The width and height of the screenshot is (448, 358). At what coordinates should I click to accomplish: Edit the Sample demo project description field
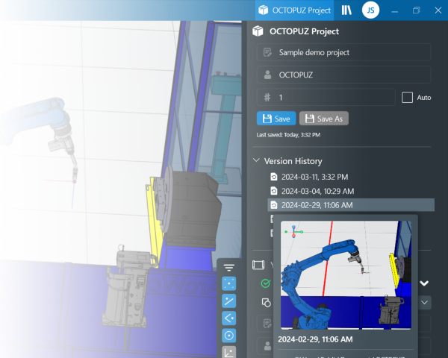click(x=343, y=52)
